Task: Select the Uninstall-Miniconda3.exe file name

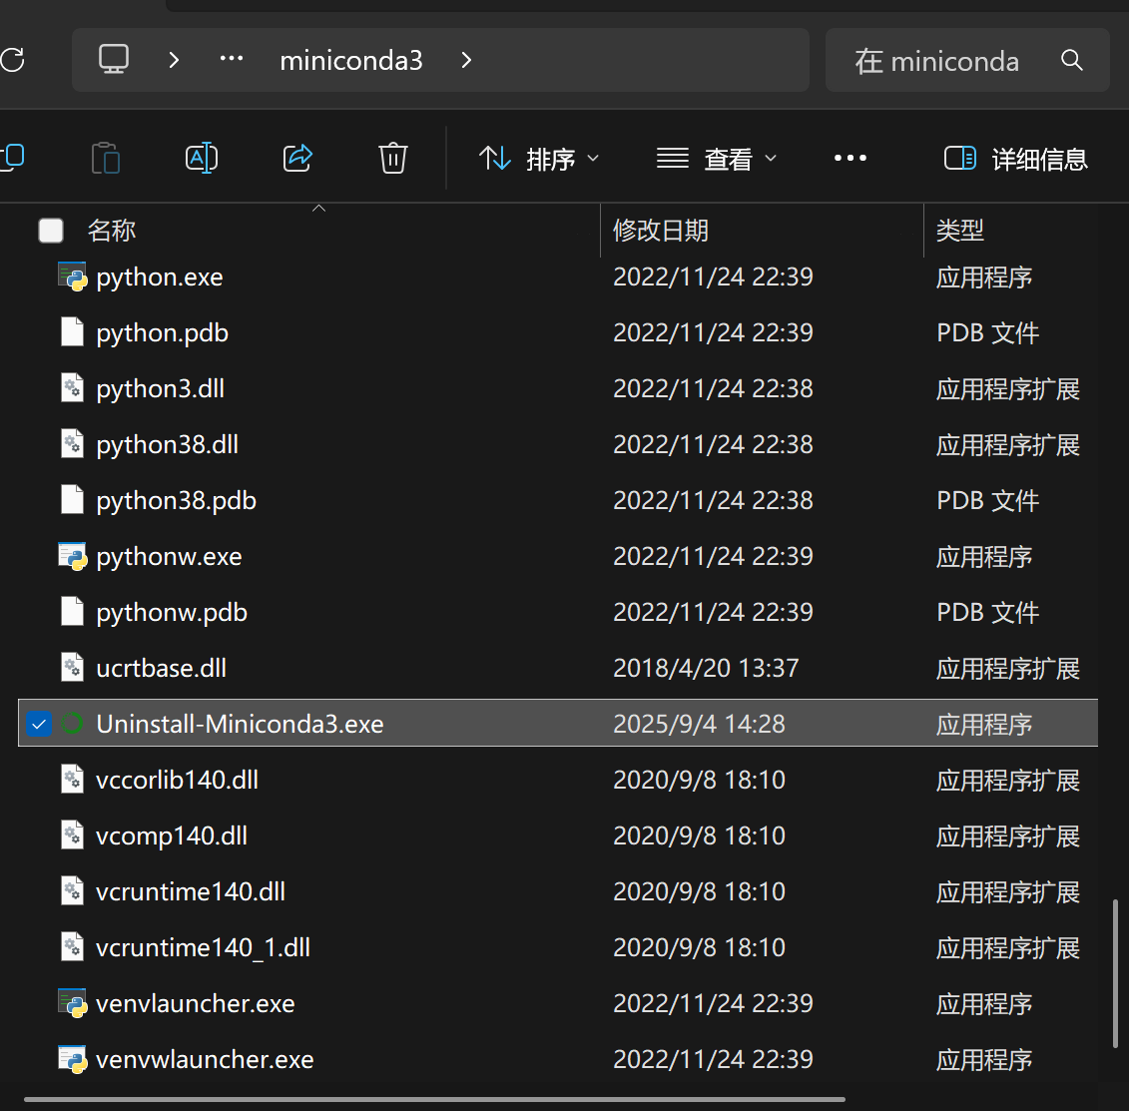Action: (240, 724)
